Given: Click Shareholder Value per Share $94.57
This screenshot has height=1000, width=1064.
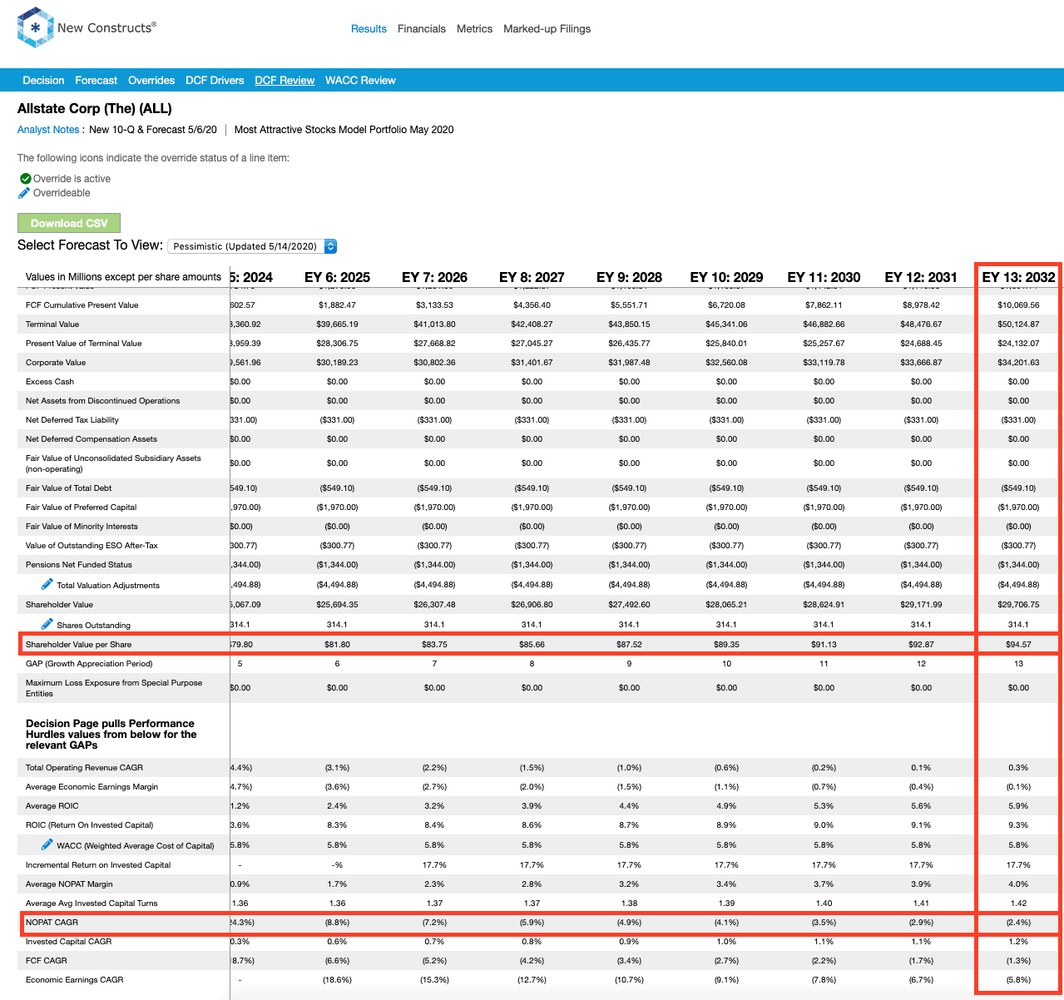Looking at the screenshot, I should 1018,645.
